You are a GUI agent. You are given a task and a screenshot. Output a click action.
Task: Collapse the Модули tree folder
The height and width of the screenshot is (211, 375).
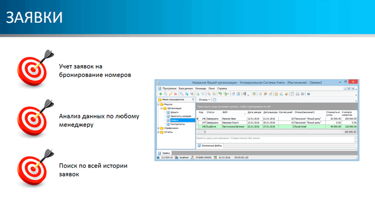click(159, 104)
